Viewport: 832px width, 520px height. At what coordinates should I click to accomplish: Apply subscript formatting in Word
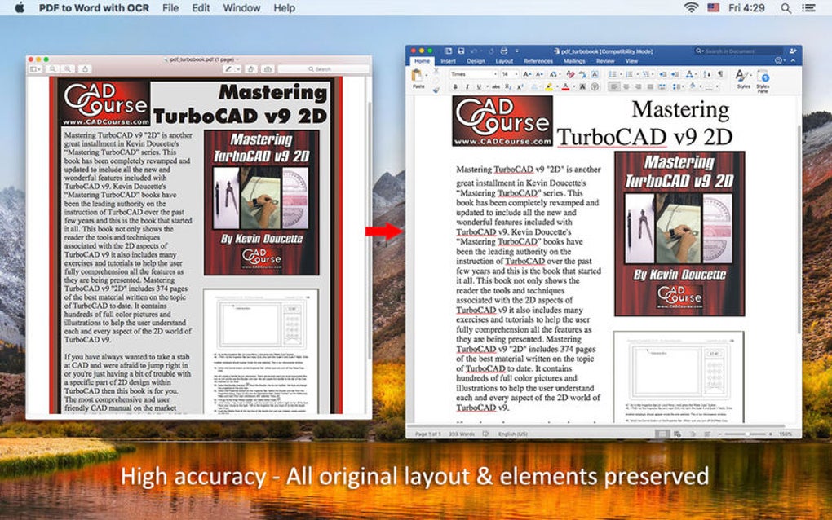pos(508,86)
